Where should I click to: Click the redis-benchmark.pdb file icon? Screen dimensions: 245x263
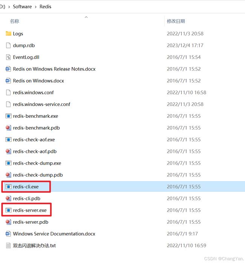[x=8, y=128]
